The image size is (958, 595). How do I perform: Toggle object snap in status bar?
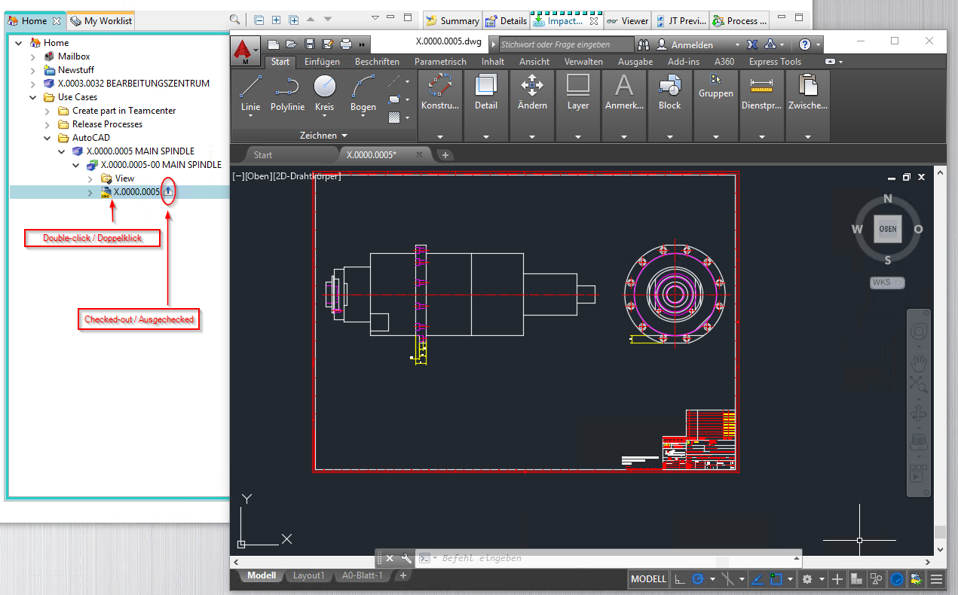(x=776, y=579)
